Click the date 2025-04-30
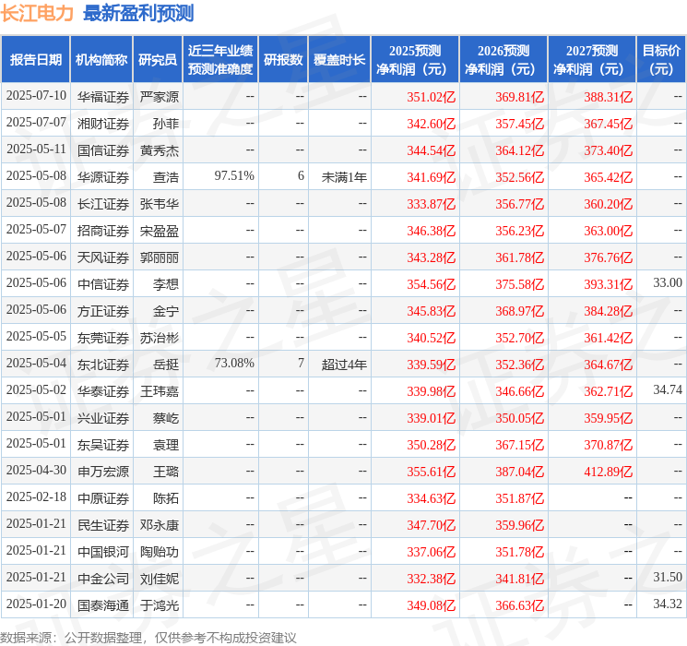The width and height of the screenshot is (687, 646). click(x=36, y=470)
